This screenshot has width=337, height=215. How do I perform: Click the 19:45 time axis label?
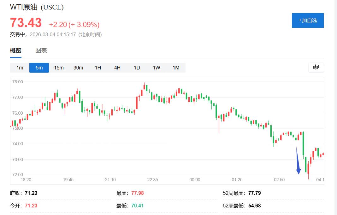[x=68, y=180]
